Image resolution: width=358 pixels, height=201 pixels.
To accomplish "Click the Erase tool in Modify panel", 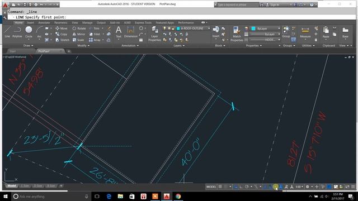I will 109,28.
